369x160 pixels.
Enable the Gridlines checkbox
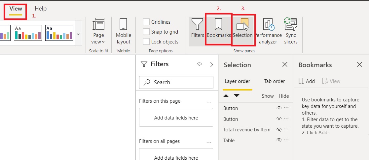pos(146,22)
